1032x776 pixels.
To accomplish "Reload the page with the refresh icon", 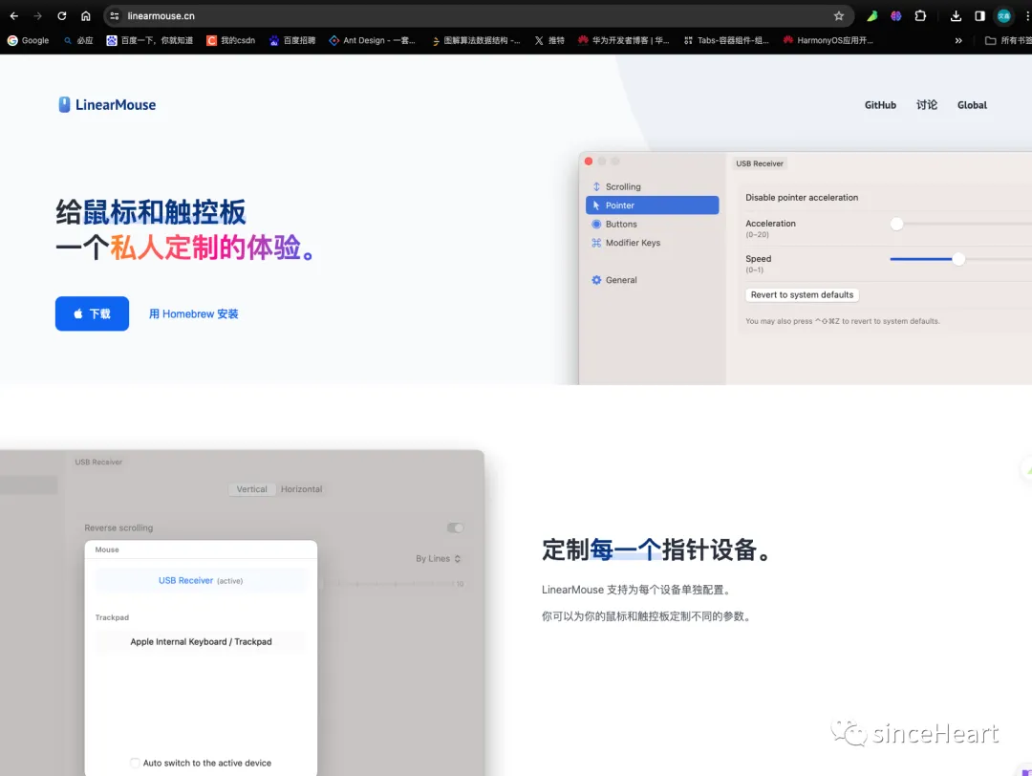I will [x=62, y=16].
